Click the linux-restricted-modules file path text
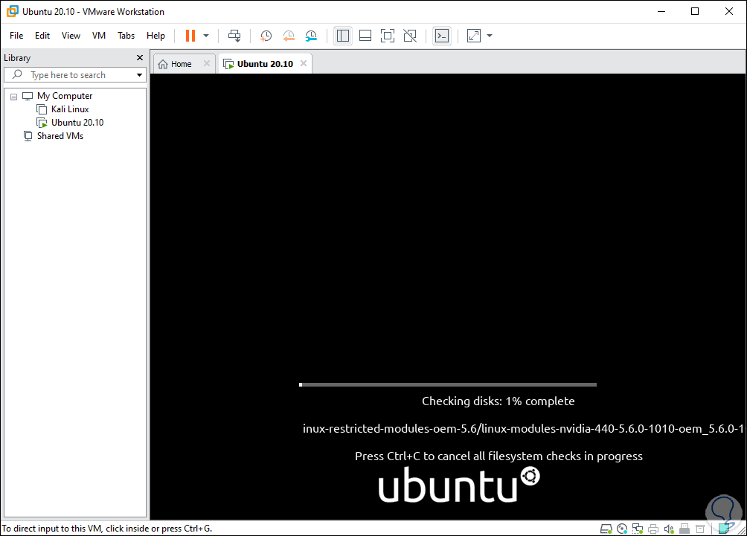 523,429
